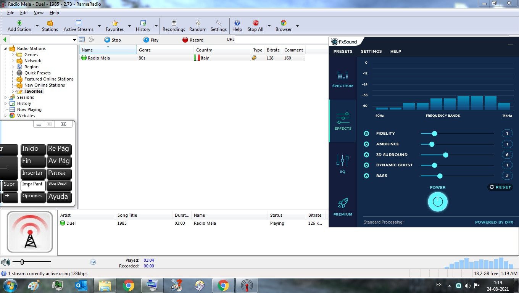Open Outlook from the taskbar
Screen dimensions: 519x293
[x=81, y=285]
